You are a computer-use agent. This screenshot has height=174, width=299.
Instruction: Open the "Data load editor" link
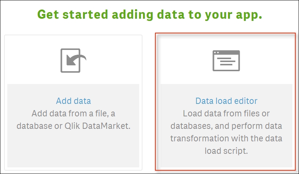226,101
